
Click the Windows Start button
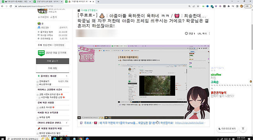pyautogui.click(x=3, y=138)
